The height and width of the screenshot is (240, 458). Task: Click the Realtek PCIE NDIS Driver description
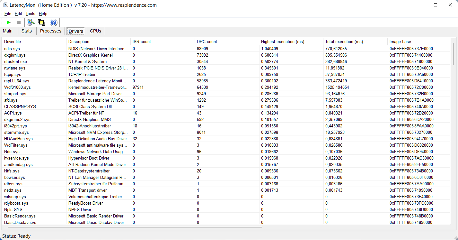point(98,68)
